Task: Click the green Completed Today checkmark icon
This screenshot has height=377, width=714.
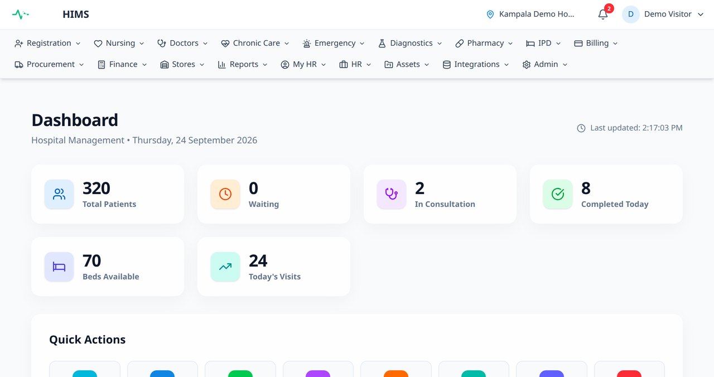Action: pos(558,194)
